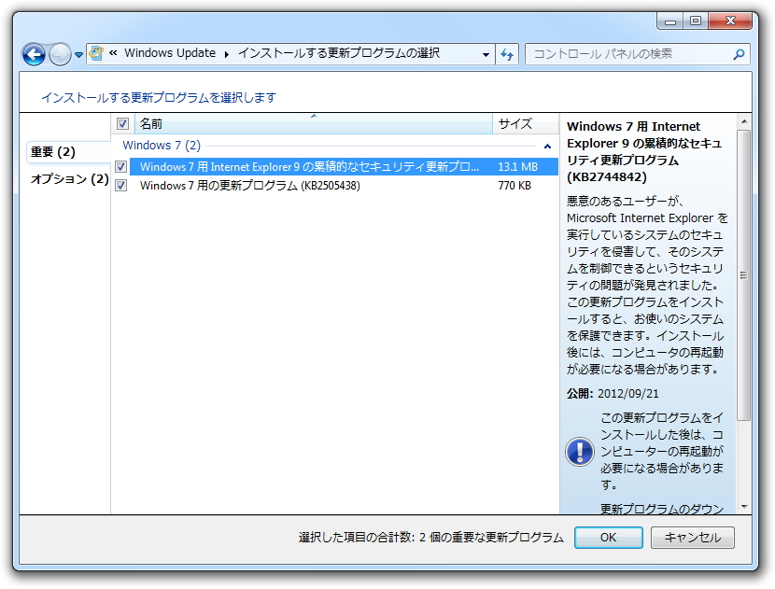This screenshot has height=589, width=775.
Task: Uncheck the select-all checkbox in the header
Action: (x=122, y=123)
